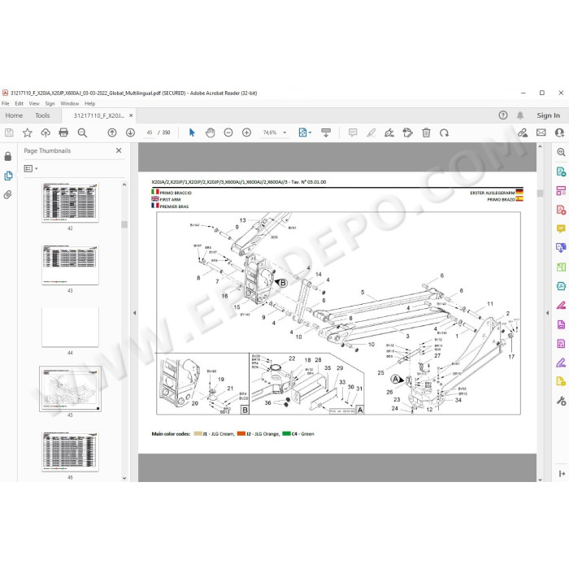
Task: Send file by email envelope icon
Action: (x=541, y=132)
